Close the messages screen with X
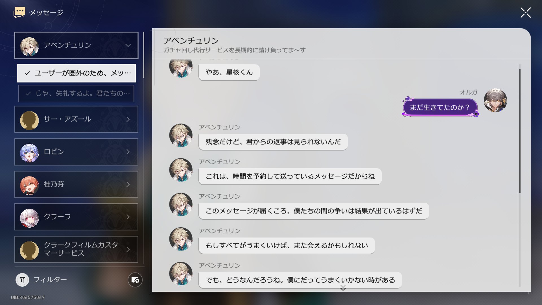Viewport: 542px width, 305px height. click(526, 13)
